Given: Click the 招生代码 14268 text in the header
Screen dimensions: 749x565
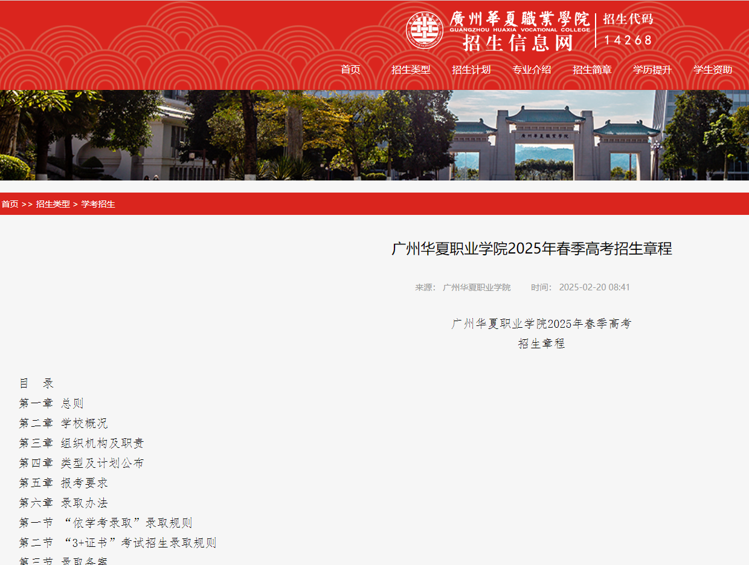Looking at the screenshot, I should (x=628, y=29).
